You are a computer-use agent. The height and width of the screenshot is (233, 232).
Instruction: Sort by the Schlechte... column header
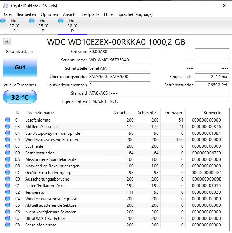148,113
